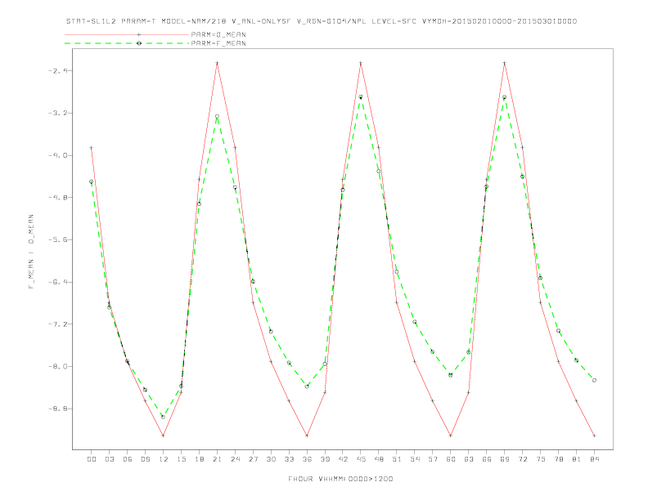Click x-axis tick label 78
This screenshot has height=500, width=648.
coord(559,459)
